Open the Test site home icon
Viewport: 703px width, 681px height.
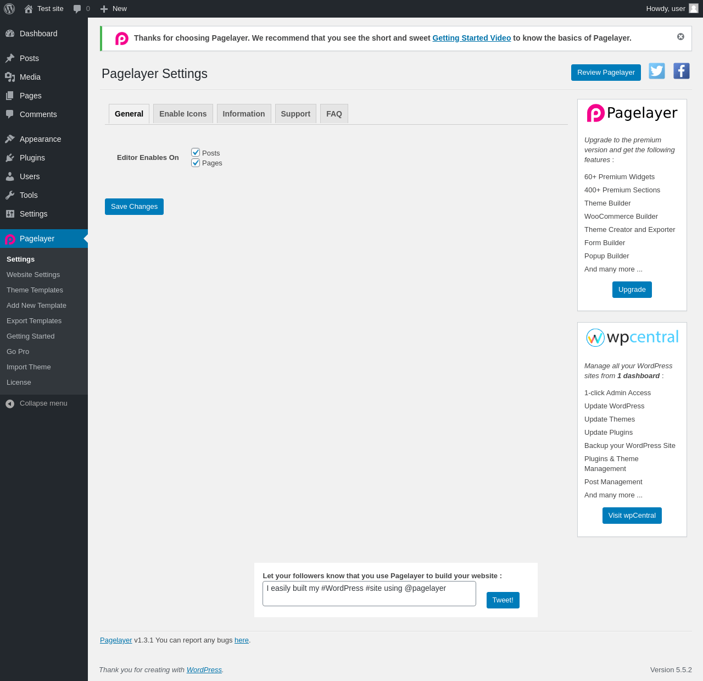[x=29, y=9]
